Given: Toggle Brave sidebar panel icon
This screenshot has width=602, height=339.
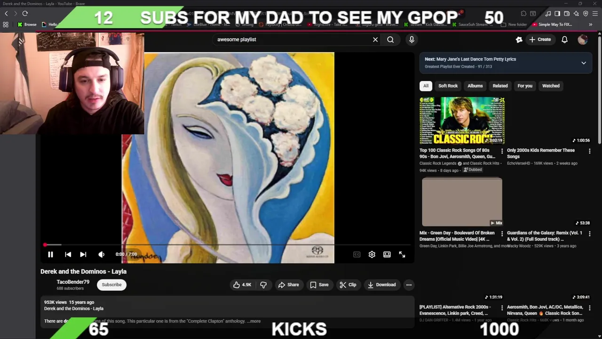Looking at the screenshot, I should (557, 14).
